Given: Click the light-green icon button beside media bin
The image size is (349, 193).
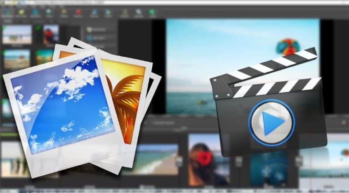Looking at the screenshot, I should pos(90,30).
